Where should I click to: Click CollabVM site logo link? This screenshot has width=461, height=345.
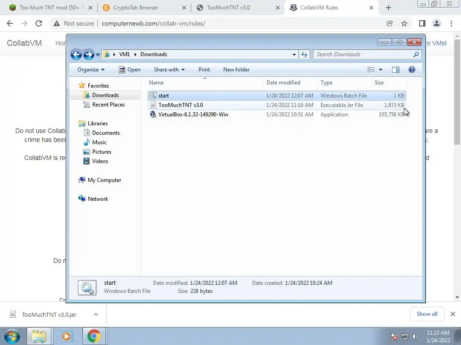pos(24,43)
